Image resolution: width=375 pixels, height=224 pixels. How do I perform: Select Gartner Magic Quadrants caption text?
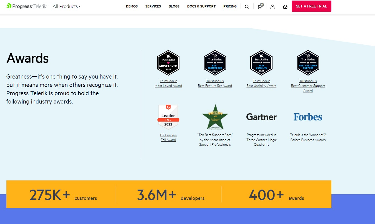click(x=261, y=140)
